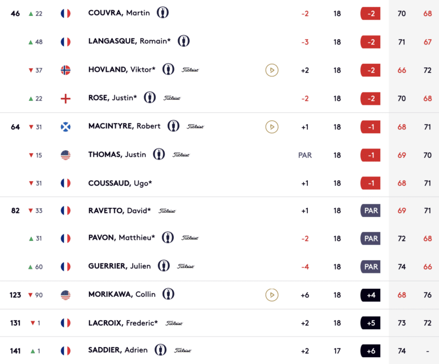The height and width of the screenshot is (364, 439).
Task: Click the red -2 total badge for Couvra
Action: pos(371,14)
